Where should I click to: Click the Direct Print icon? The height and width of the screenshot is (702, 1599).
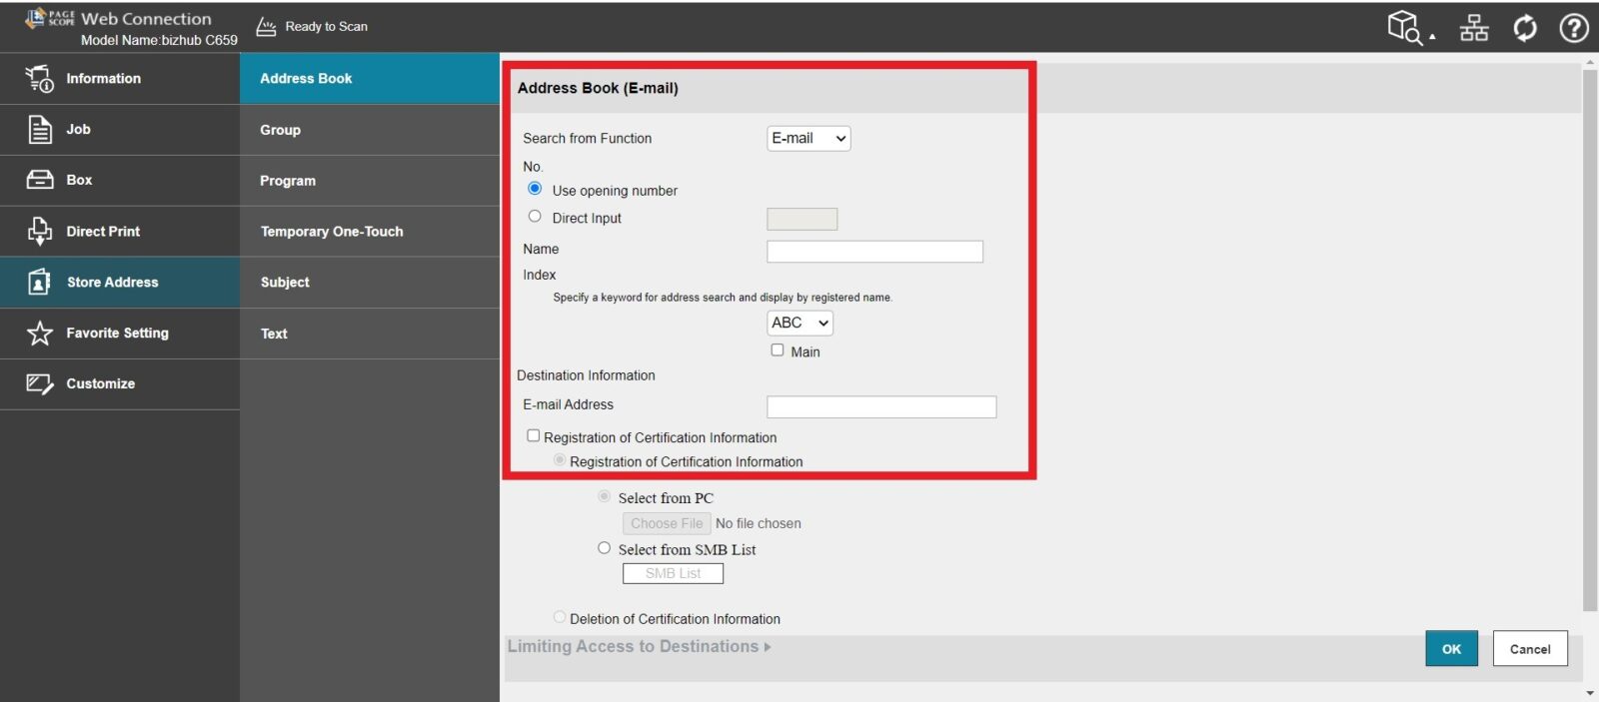39,231
